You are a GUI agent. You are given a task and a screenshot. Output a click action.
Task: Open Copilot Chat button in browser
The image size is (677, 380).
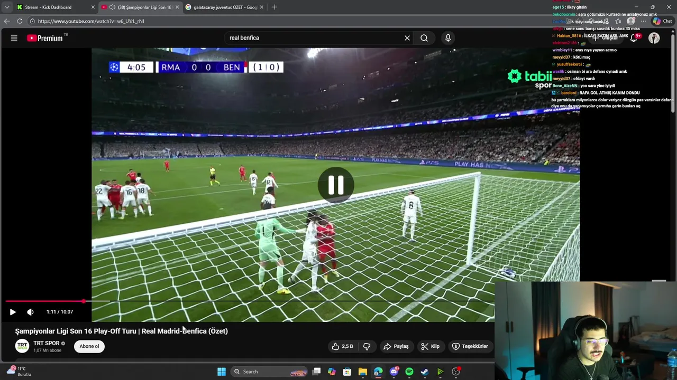point(662,21)
